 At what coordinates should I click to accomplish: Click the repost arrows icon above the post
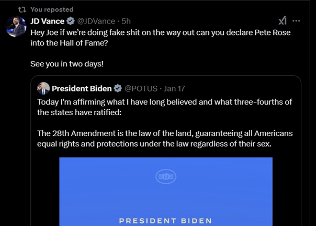tap(21, 9)
